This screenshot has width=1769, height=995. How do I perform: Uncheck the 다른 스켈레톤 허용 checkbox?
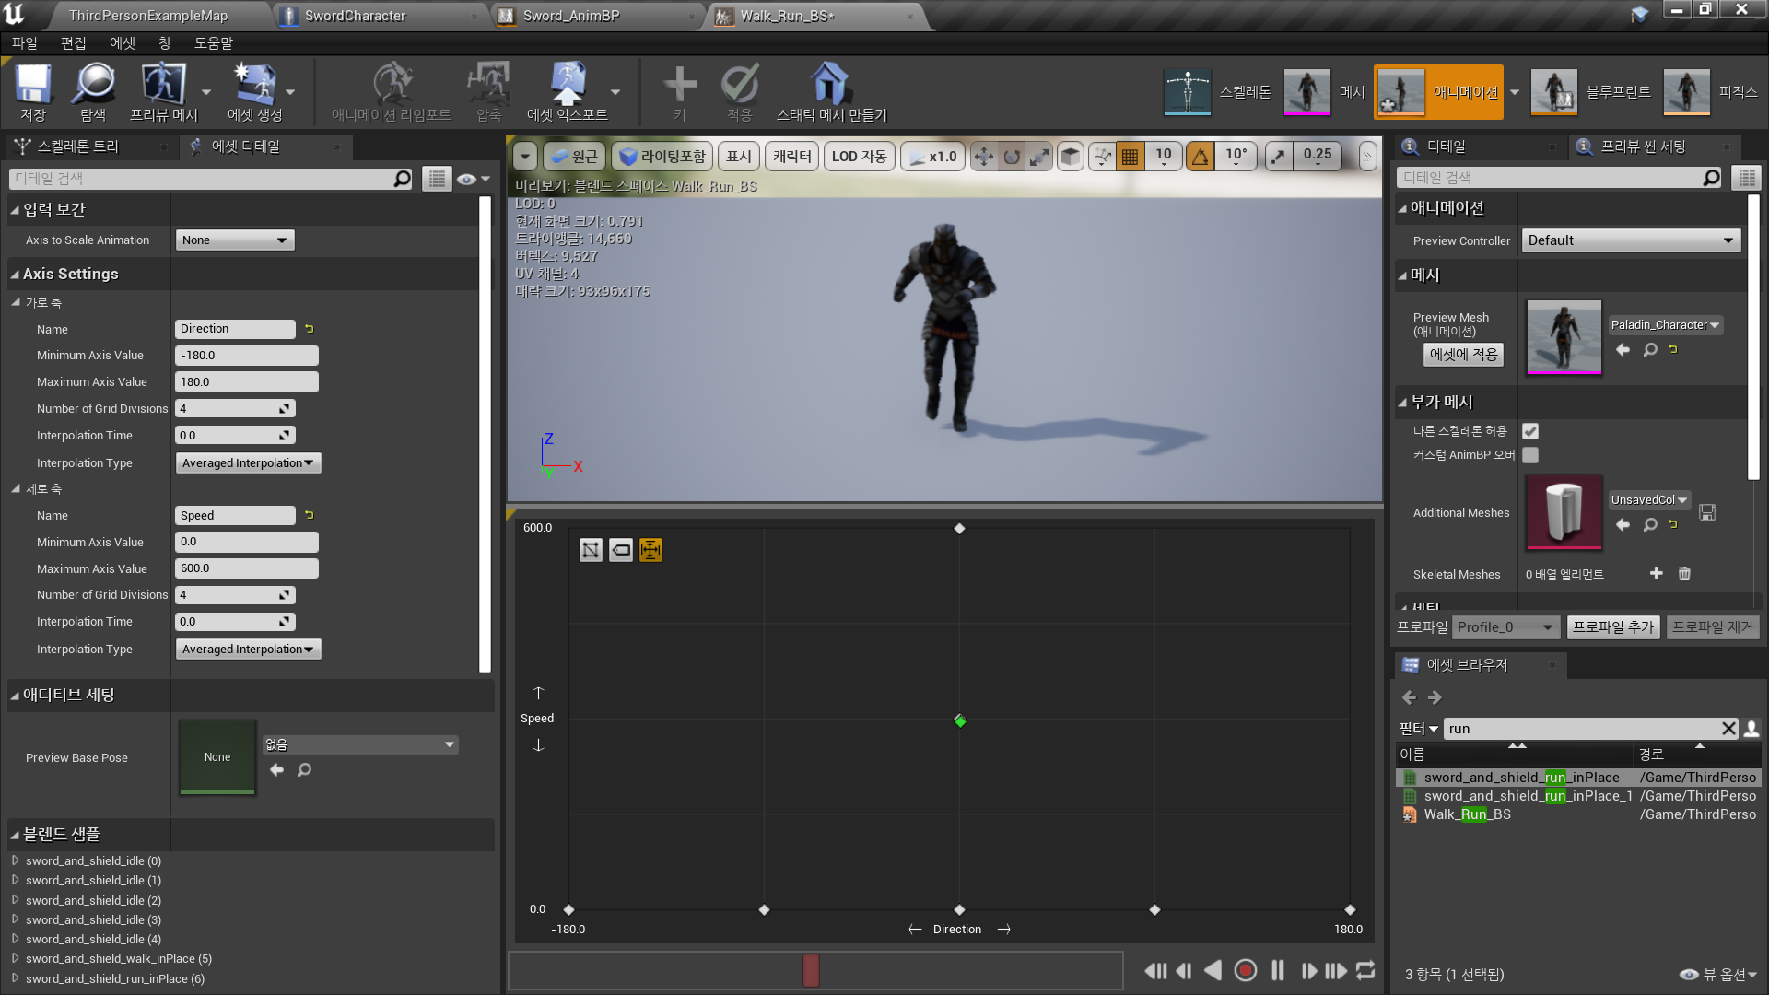coord(1529,430)
